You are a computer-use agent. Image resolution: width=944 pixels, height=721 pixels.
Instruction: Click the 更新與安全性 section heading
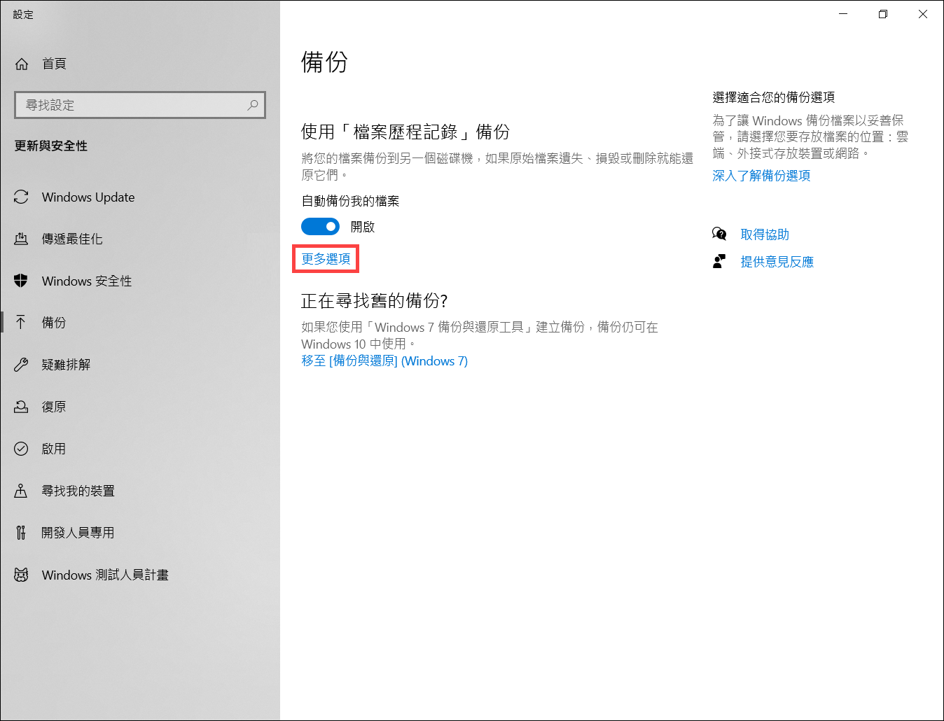[51, 146]
